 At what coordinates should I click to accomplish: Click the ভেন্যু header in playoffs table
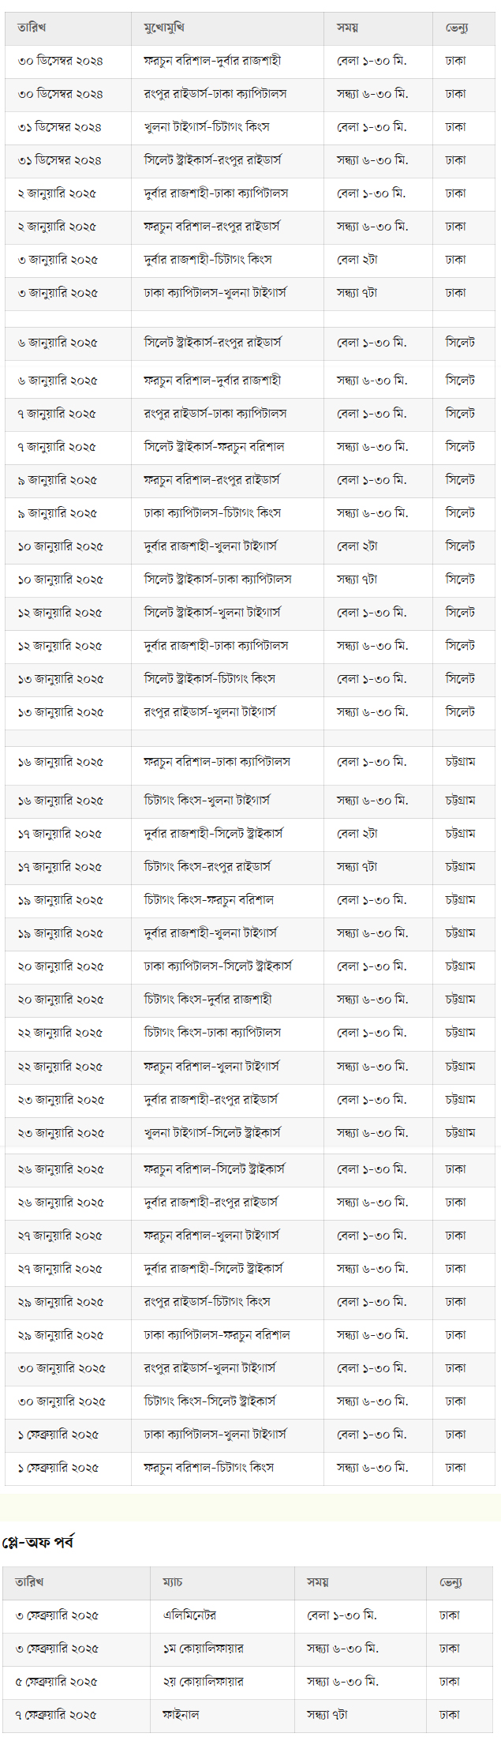point(451,1582)
